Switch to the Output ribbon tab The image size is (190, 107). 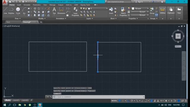coord(61,5)
